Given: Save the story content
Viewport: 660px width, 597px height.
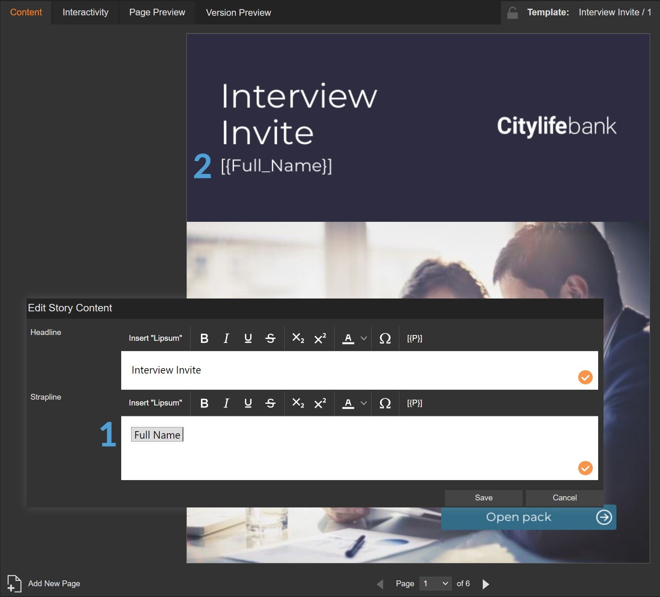Looking at the screenshot, I should [x=484, y=498].
